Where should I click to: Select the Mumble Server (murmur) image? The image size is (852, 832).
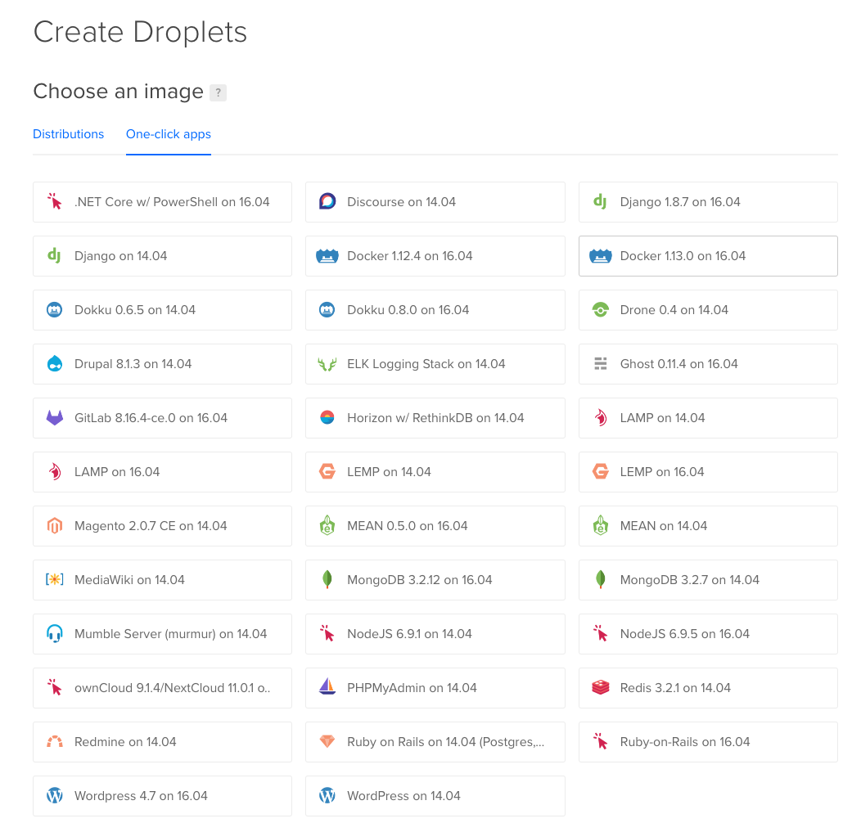[x=162, y=634]
